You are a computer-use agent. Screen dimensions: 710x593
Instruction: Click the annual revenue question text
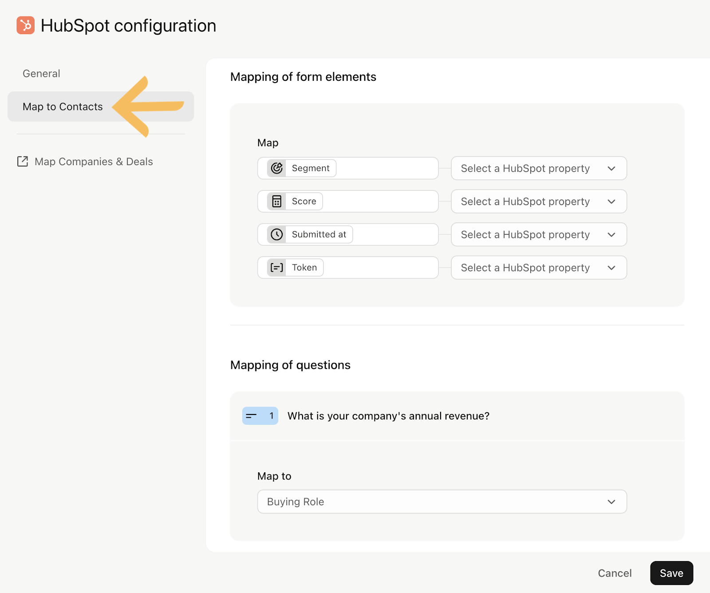[x=388, y=416]
